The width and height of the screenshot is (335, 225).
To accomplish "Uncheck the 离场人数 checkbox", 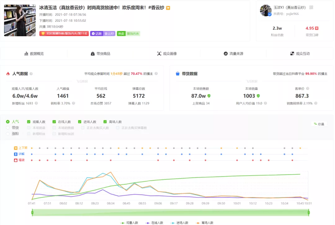I will pos(105,122).
